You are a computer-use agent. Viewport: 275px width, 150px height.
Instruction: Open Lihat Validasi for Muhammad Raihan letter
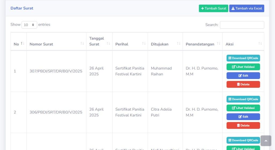point(243,67)
